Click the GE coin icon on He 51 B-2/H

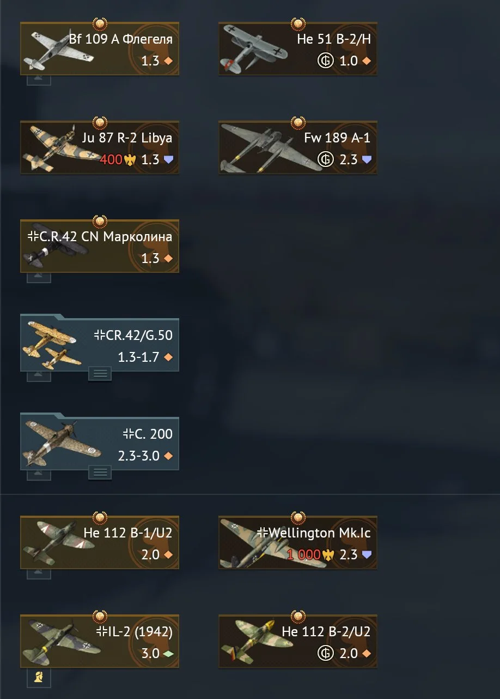point(325,61)
